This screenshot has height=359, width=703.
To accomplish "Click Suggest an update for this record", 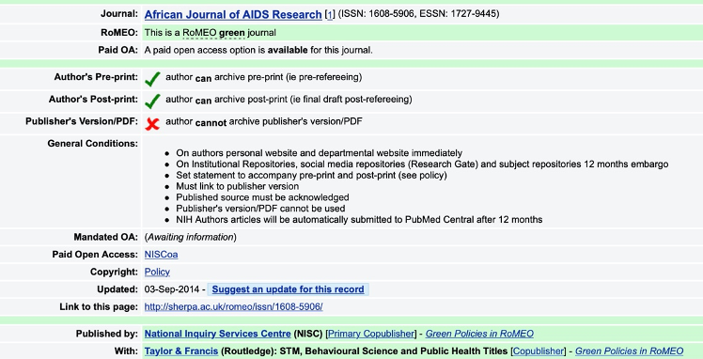I will point(288,289).
